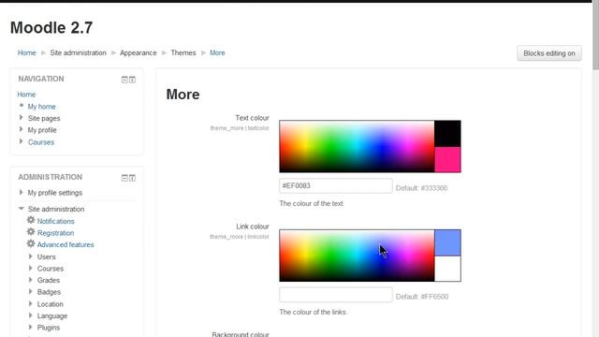Expand Site pages in Navigation

(21, 118)
